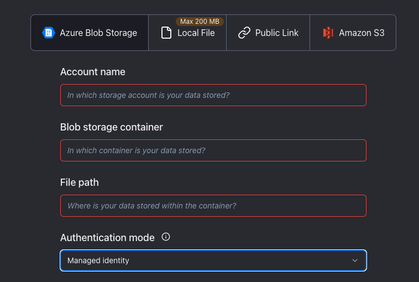This screenshot has height=282, width=419.
Task: Click the Managed identity selected value
Action: point(98,260)
